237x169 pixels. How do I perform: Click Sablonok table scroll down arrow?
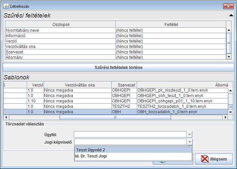point(231,112)
